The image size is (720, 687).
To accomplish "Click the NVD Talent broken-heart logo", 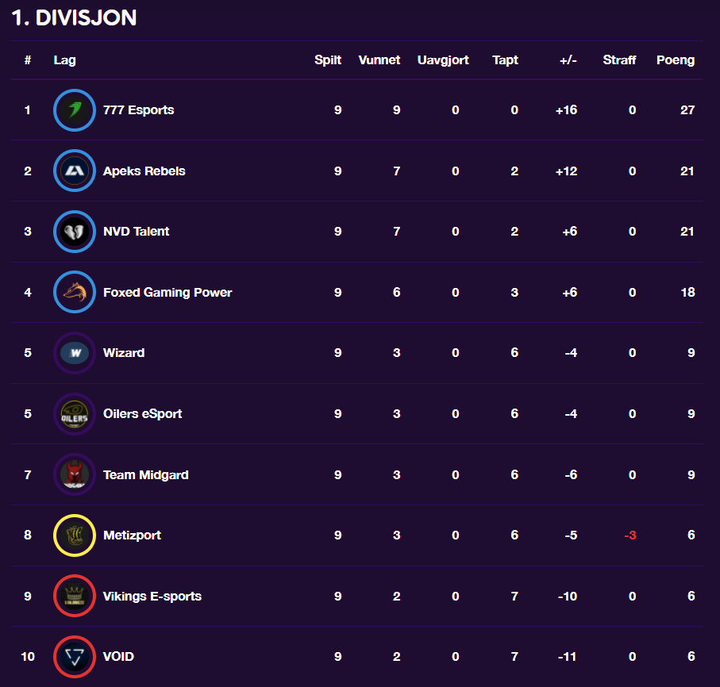I will tap(74, 232).
